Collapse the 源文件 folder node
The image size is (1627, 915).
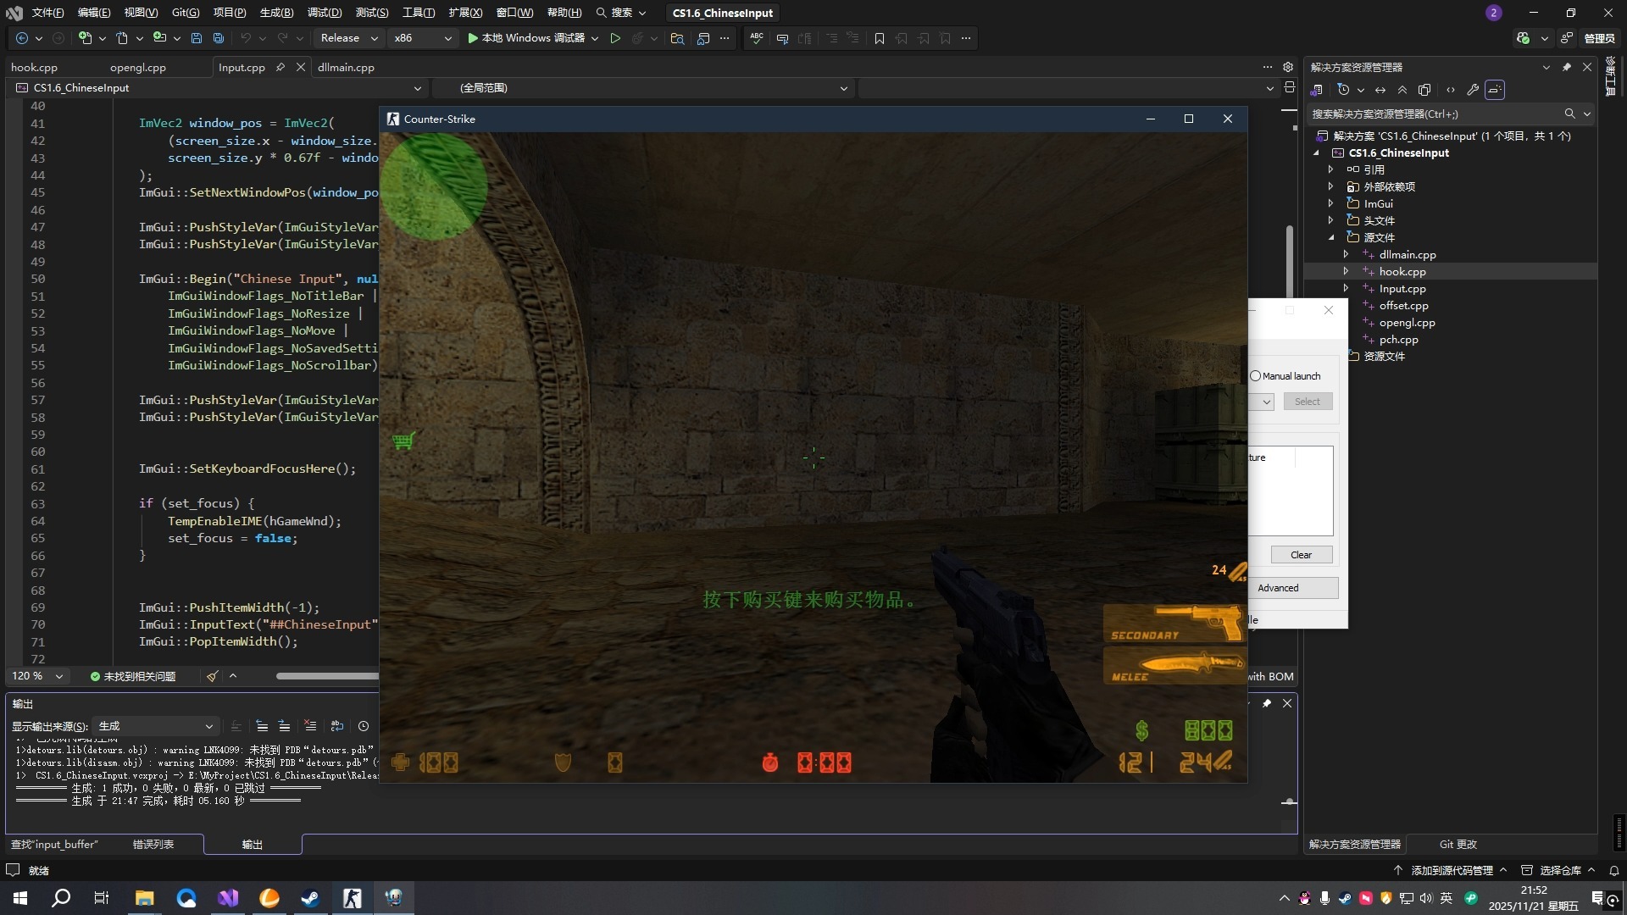click(1330, 237)
